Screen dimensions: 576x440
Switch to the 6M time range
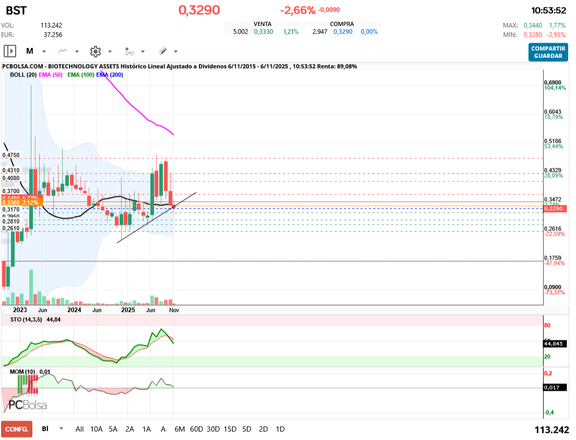180,429
